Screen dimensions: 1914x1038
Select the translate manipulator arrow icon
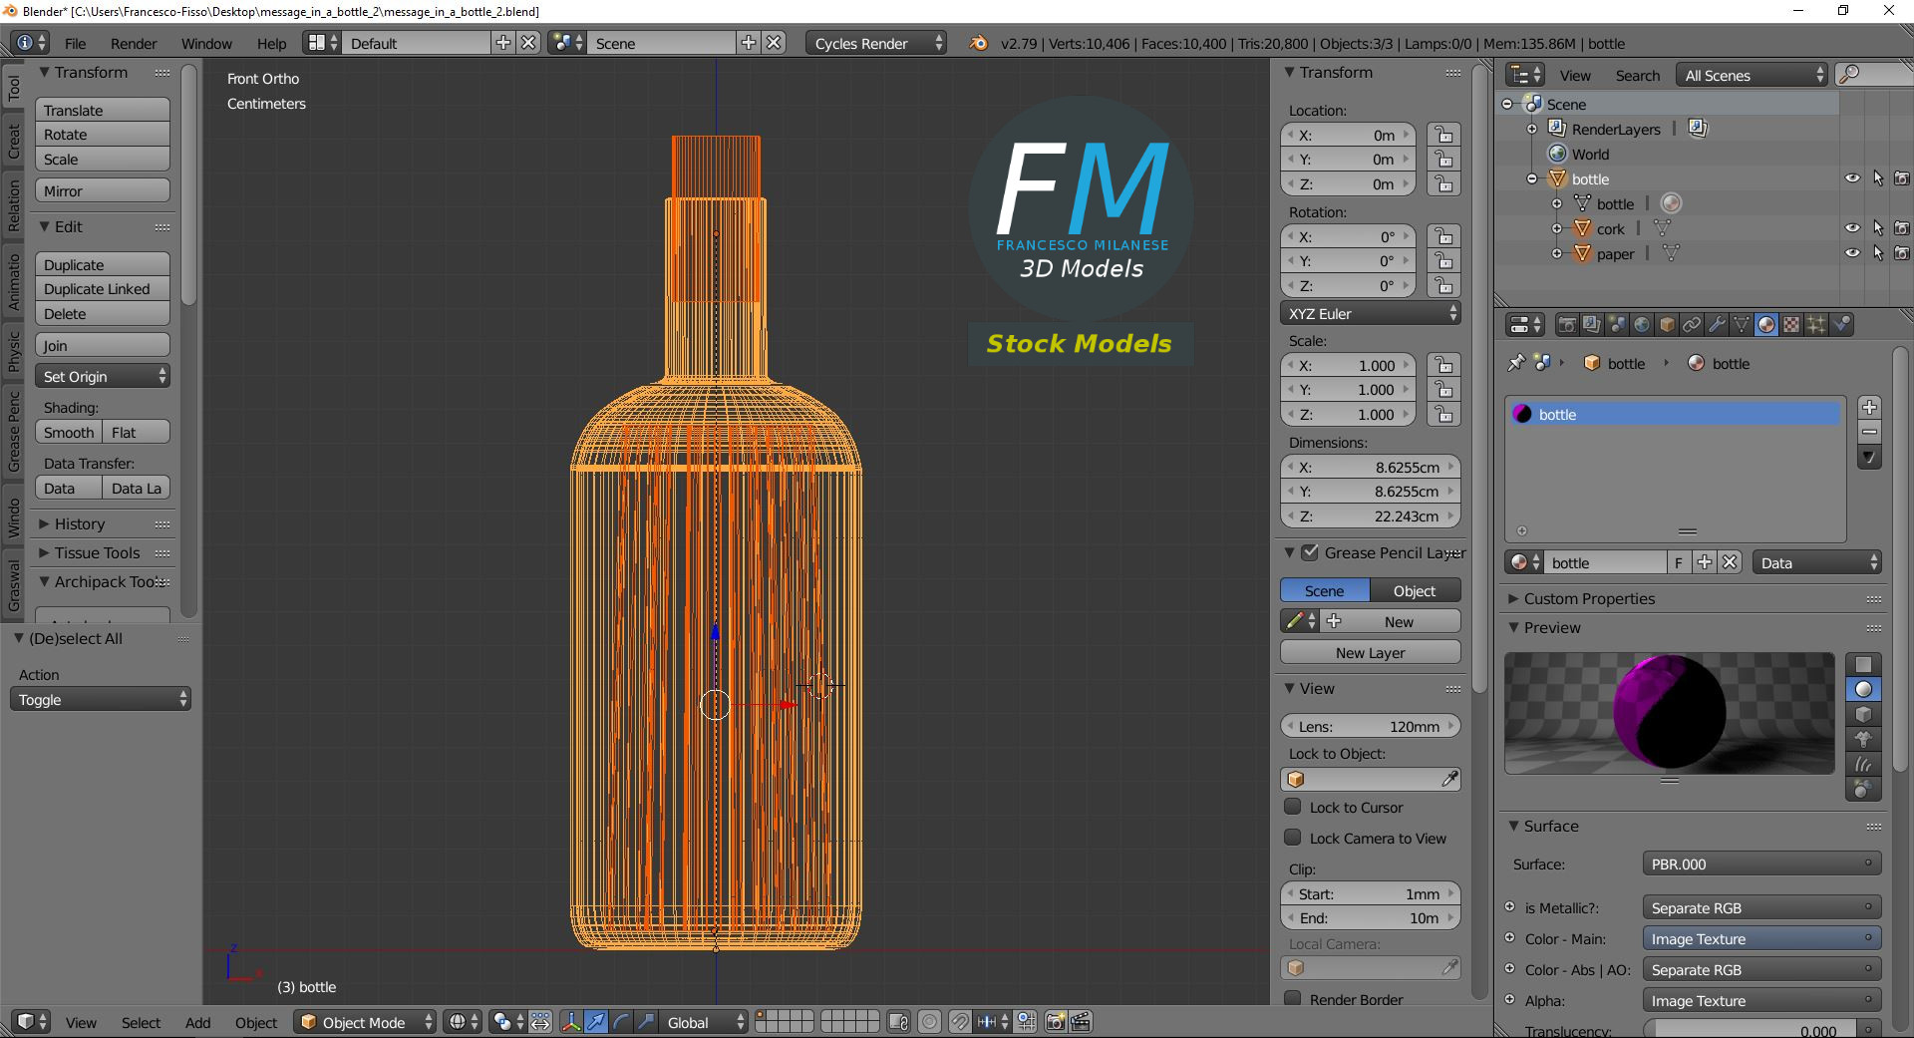tap(596, 1022)
